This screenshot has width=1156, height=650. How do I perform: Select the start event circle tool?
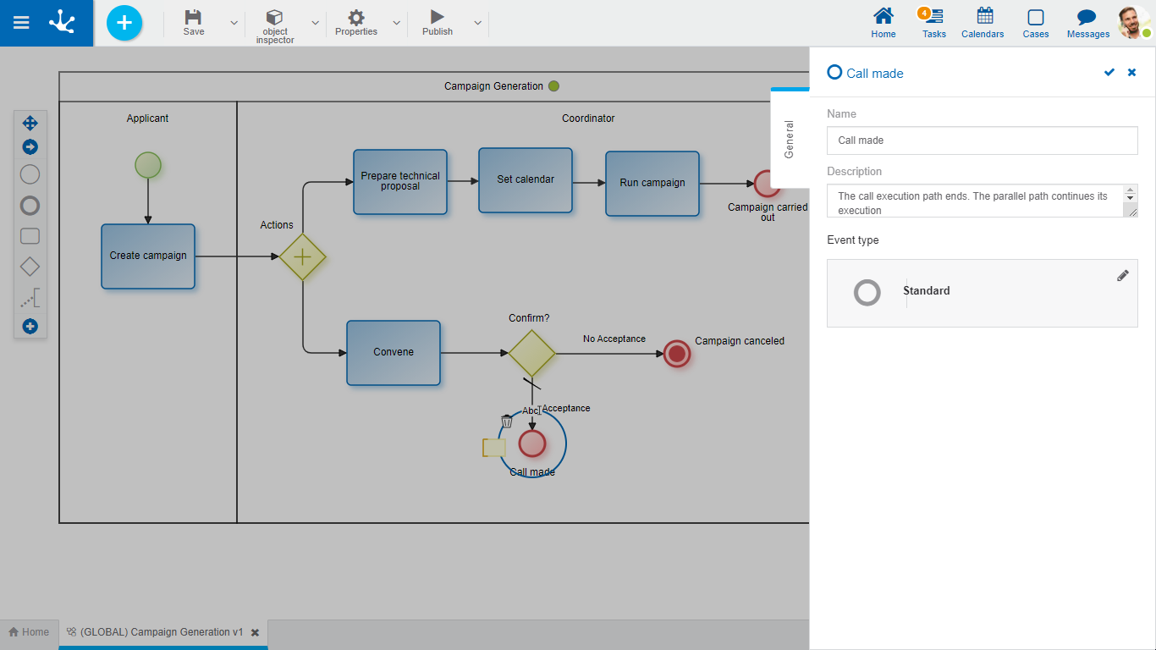click(30, 175)
